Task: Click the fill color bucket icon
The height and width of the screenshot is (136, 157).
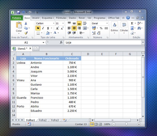Action: click(48, 33)
